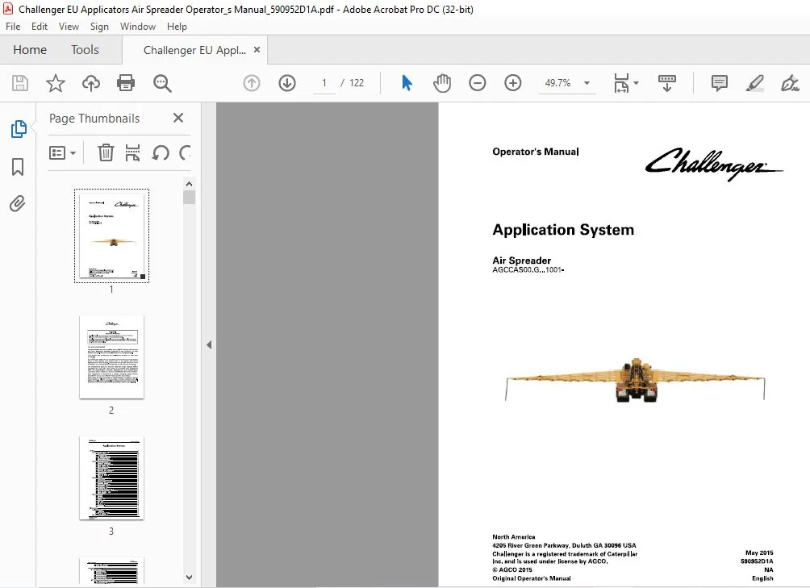Rotate page counterclockwise
The height and width of the screenshot is (588, 810).
[x=161, y=152]
